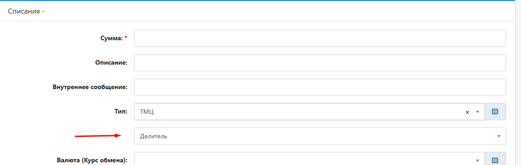The width and height of the screenshot is (521, 165).
Task: Click the Тип field label
Action: [x=122, y=112]
